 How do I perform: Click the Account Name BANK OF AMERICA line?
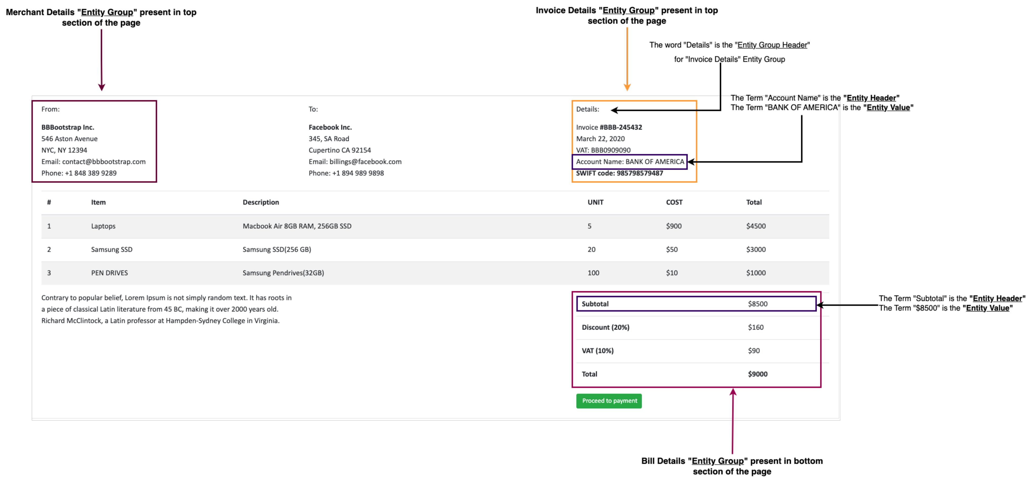tap(630, 162)
